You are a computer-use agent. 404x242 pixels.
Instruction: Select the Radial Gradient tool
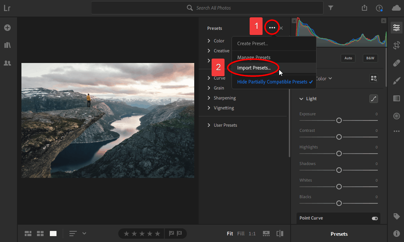[397, 116]
